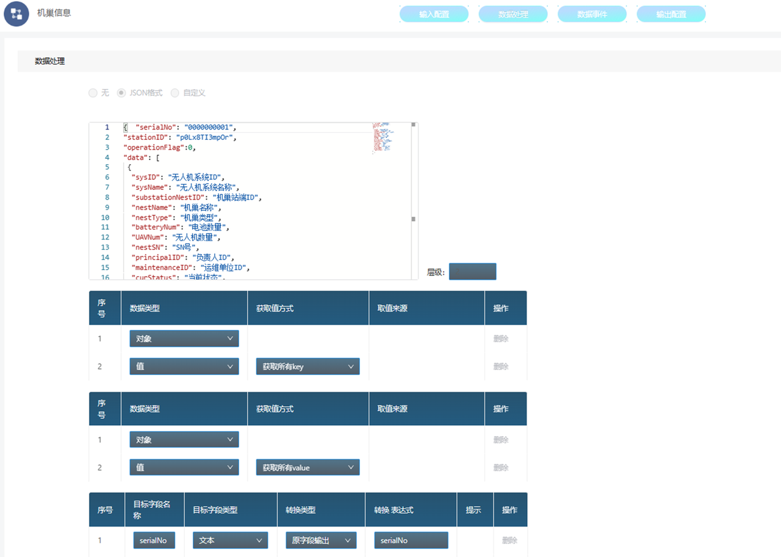Select the JSON格式 radio option

point(121,93)
